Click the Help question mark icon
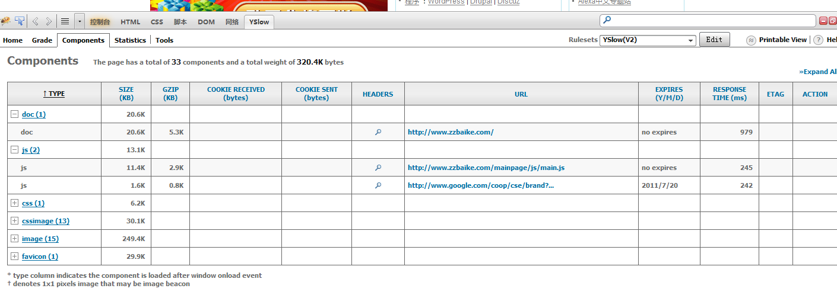Viewport: 837px width, 295px height. pyautogui.click(x=818, y=40)
